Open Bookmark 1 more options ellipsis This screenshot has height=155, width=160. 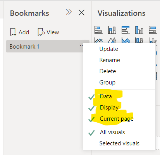coord(81,45)
